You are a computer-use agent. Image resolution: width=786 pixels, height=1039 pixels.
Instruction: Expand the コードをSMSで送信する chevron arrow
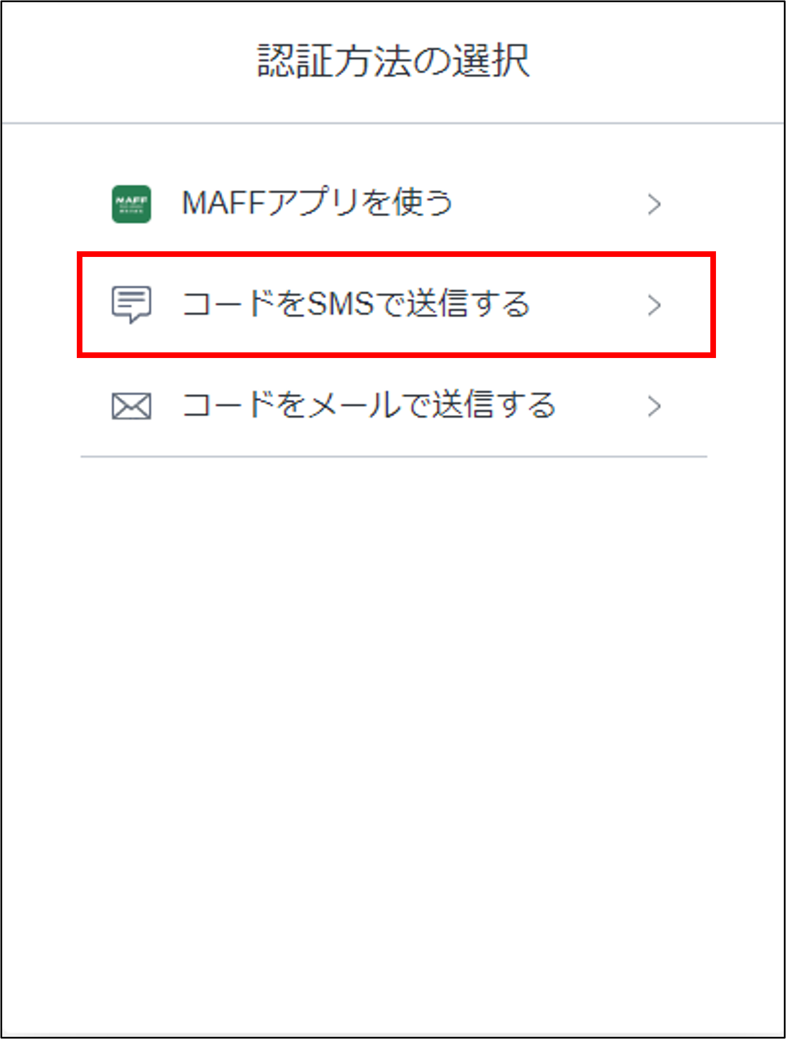point(654,305)
